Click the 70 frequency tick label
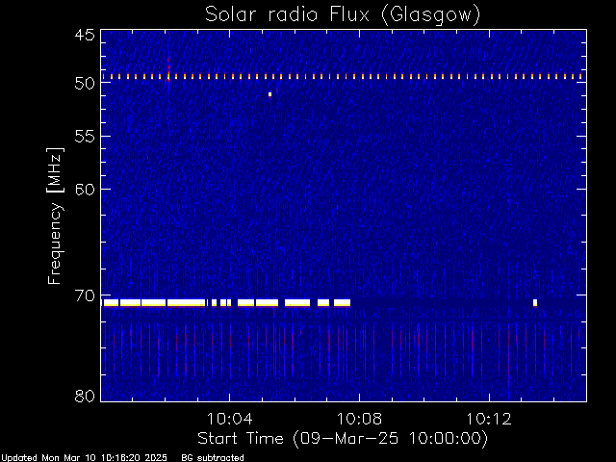The height and width of the screenshot is (462, 616). click(x=85, y=295)
